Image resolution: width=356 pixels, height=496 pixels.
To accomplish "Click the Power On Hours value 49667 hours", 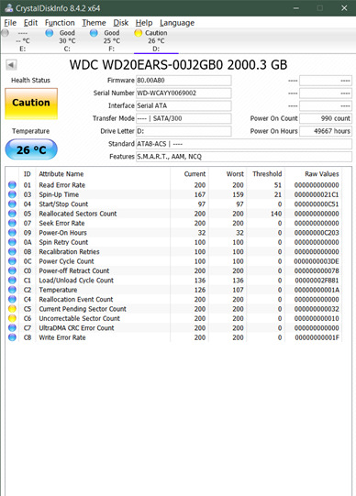I will point(326,131).
